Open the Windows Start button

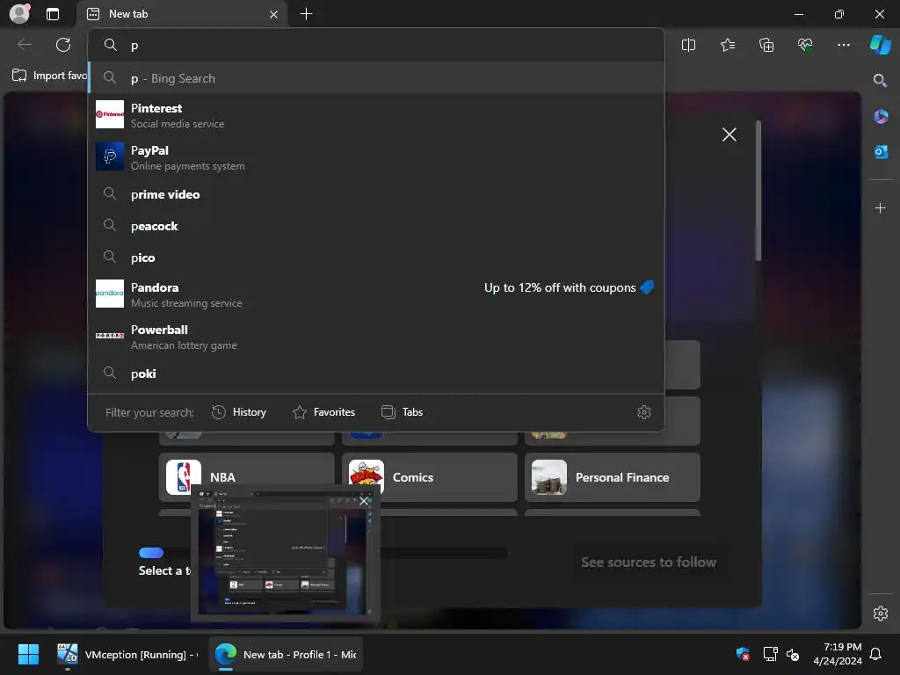click(28, 654)
